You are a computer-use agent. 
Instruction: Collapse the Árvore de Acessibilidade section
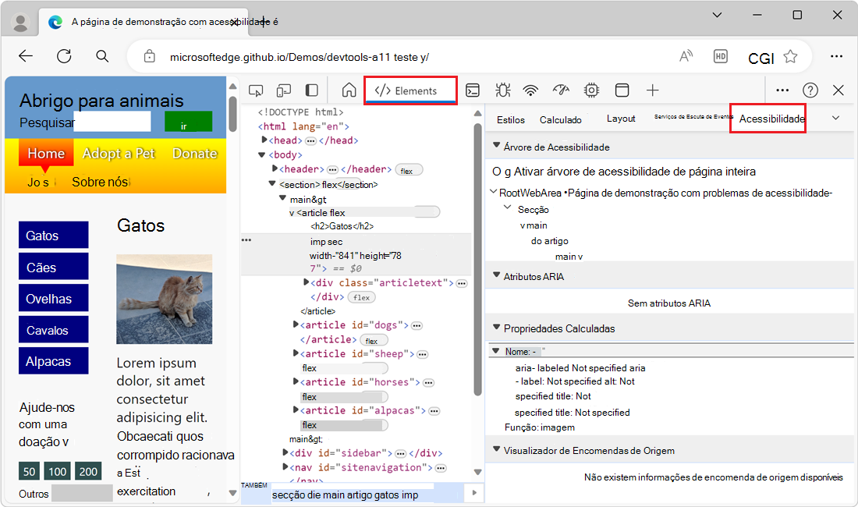pyautogui.click(x=495, y=147)
